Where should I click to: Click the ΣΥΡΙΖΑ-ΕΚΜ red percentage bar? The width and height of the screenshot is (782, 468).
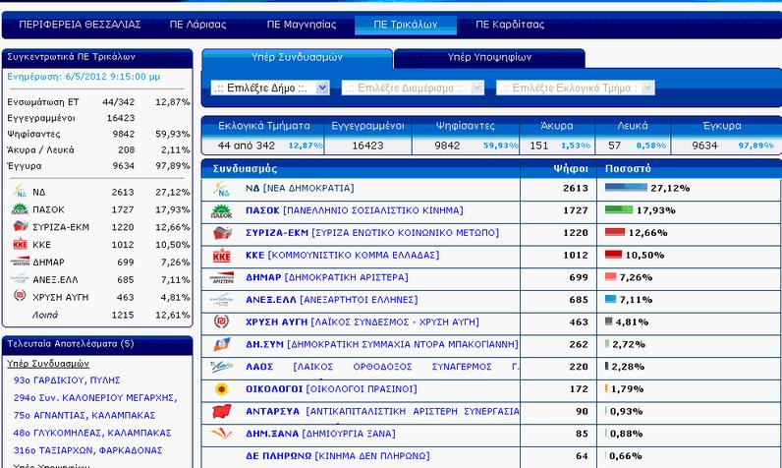(615, 232)
